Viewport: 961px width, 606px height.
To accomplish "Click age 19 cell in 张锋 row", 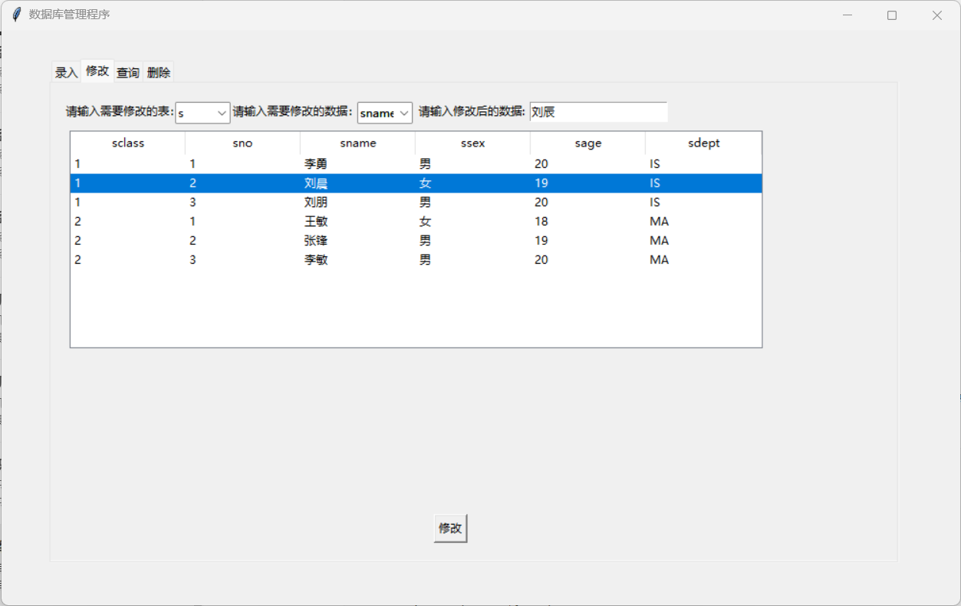I will (x=541, y=241).
